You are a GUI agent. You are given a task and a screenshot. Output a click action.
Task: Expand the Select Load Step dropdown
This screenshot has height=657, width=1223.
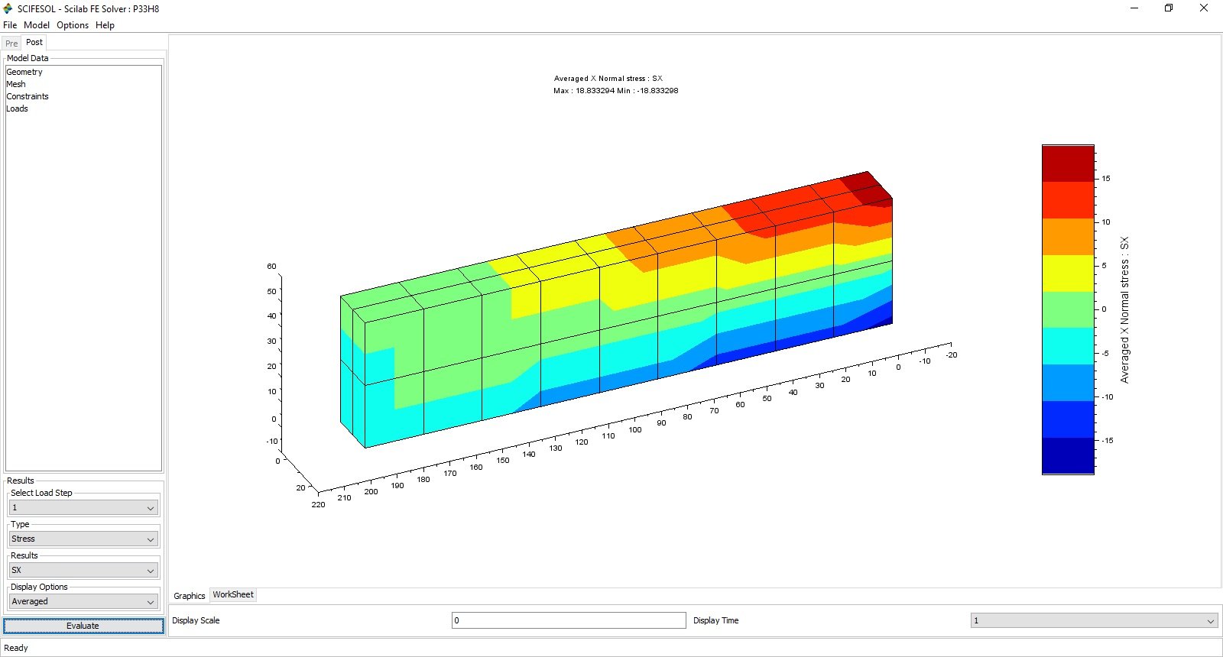(83, 508)
